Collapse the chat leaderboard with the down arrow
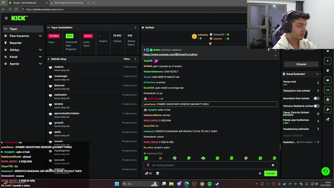Viewport: 334px width, 188px height. 210,44
